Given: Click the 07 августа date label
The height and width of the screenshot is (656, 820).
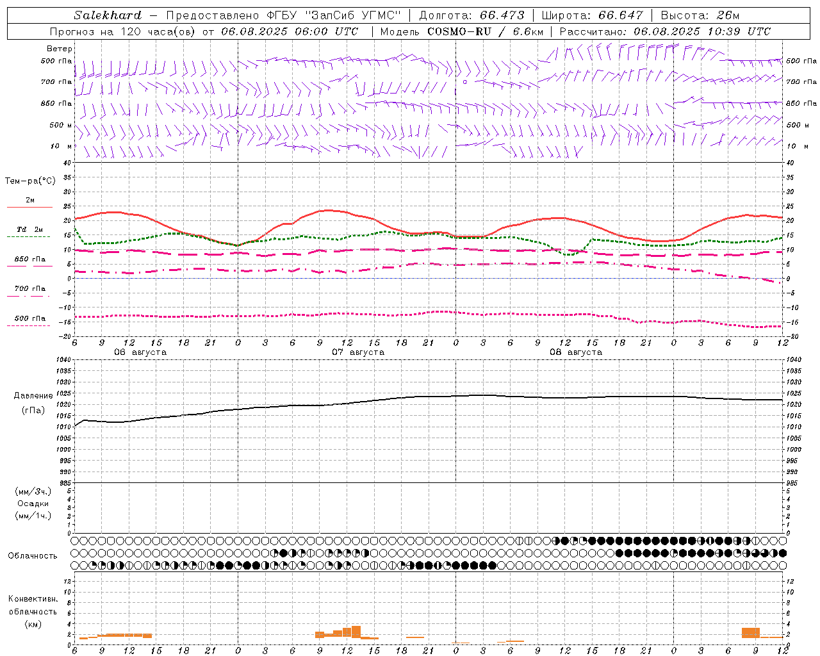Looking at the screenshot, I should 358,352.
